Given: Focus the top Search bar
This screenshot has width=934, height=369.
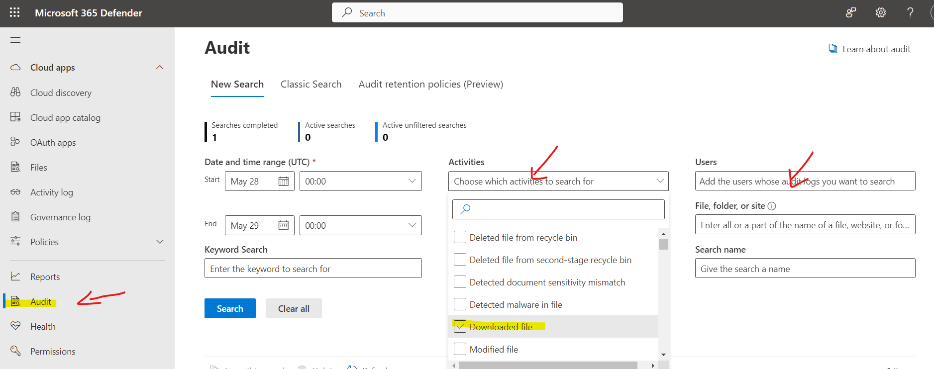Looking at the screenshot, I should tap(477, 12).
